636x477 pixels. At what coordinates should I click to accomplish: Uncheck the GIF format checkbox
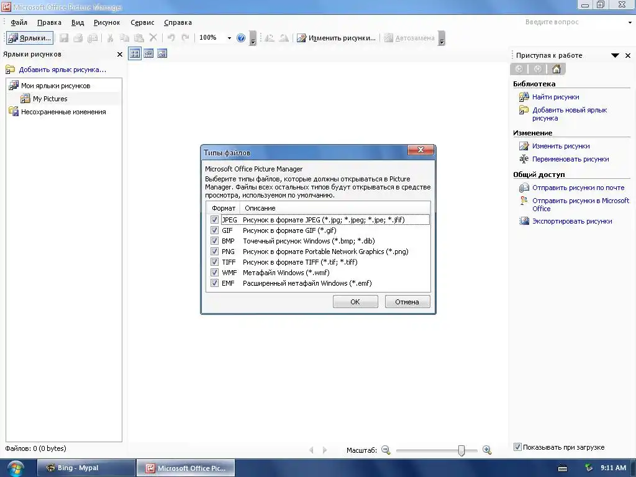[x=214, y=230]
